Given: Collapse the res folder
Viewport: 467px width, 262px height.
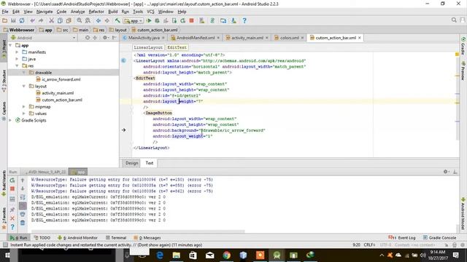Looking at the screenshot, I should [x=17, y=66].
